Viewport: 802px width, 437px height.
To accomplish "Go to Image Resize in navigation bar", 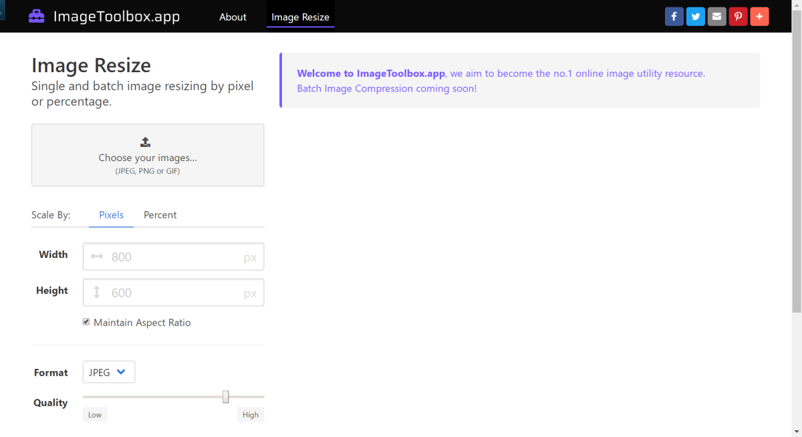I will click(300, 17).
